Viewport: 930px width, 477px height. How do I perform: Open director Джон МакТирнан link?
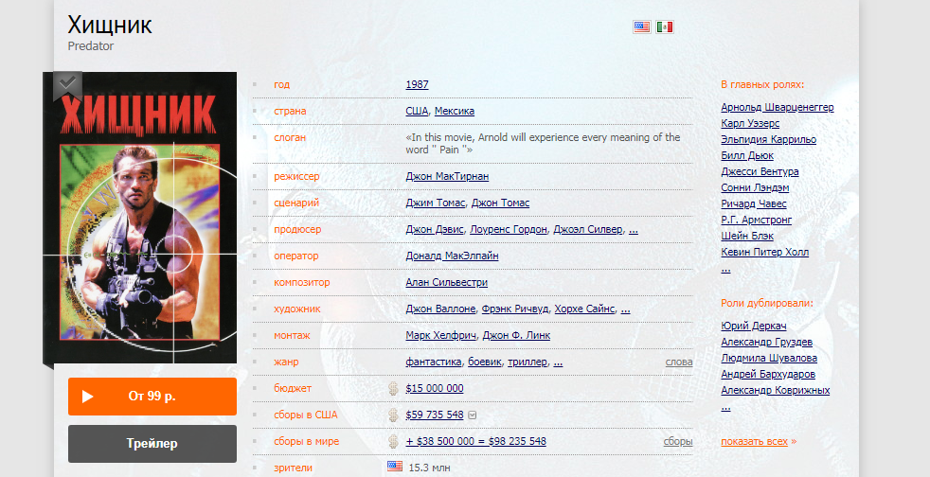coord(447,177)
